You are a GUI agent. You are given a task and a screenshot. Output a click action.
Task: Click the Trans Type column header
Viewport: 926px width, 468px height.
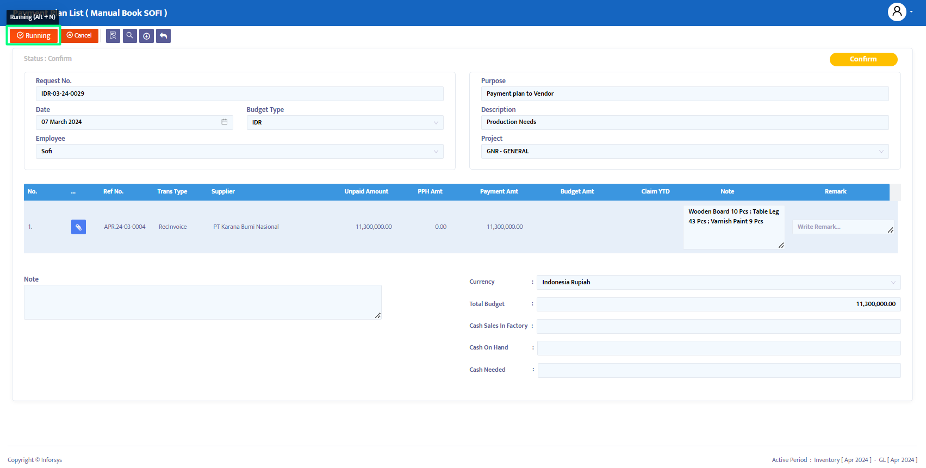(172, 191)
